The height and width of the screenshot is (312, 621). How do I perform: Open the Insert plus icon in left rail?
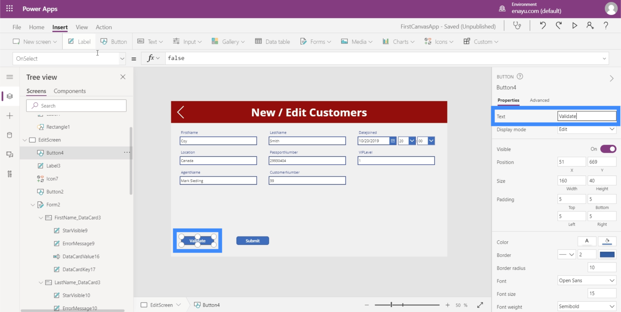(x=10, y=116)
